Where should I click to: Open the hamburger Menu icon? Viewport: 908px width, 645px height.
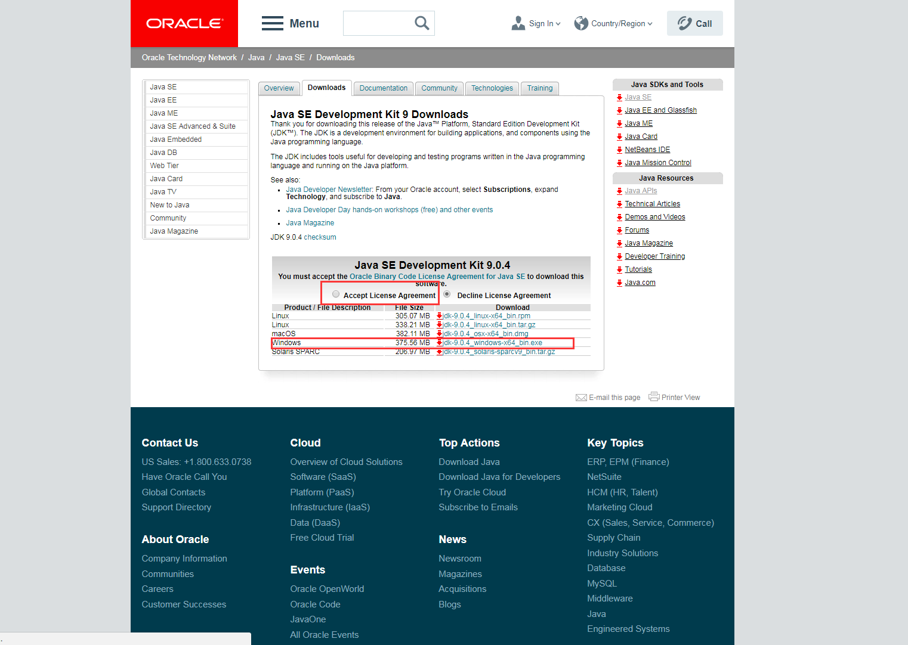273,23
